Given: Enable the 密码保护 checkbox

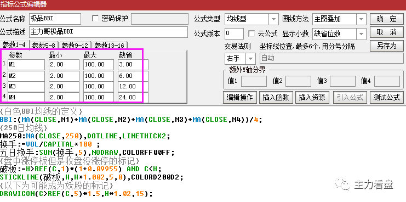Looking at the screenshot, I should coord(95,19).
